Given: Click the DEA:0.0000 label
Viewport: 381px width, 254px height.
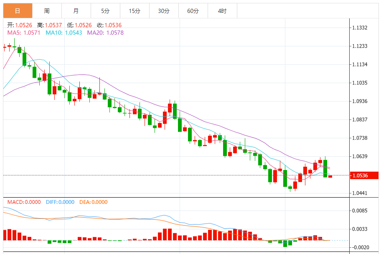Looking at the screenshot, I should [x=94, y=202].
